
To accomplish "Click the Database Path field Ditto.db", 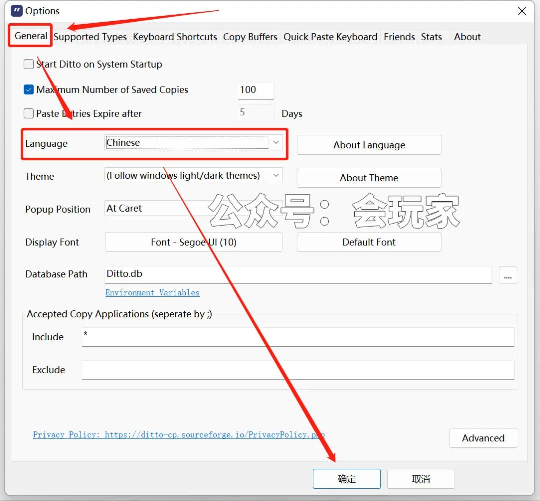I will click(298, 275).
